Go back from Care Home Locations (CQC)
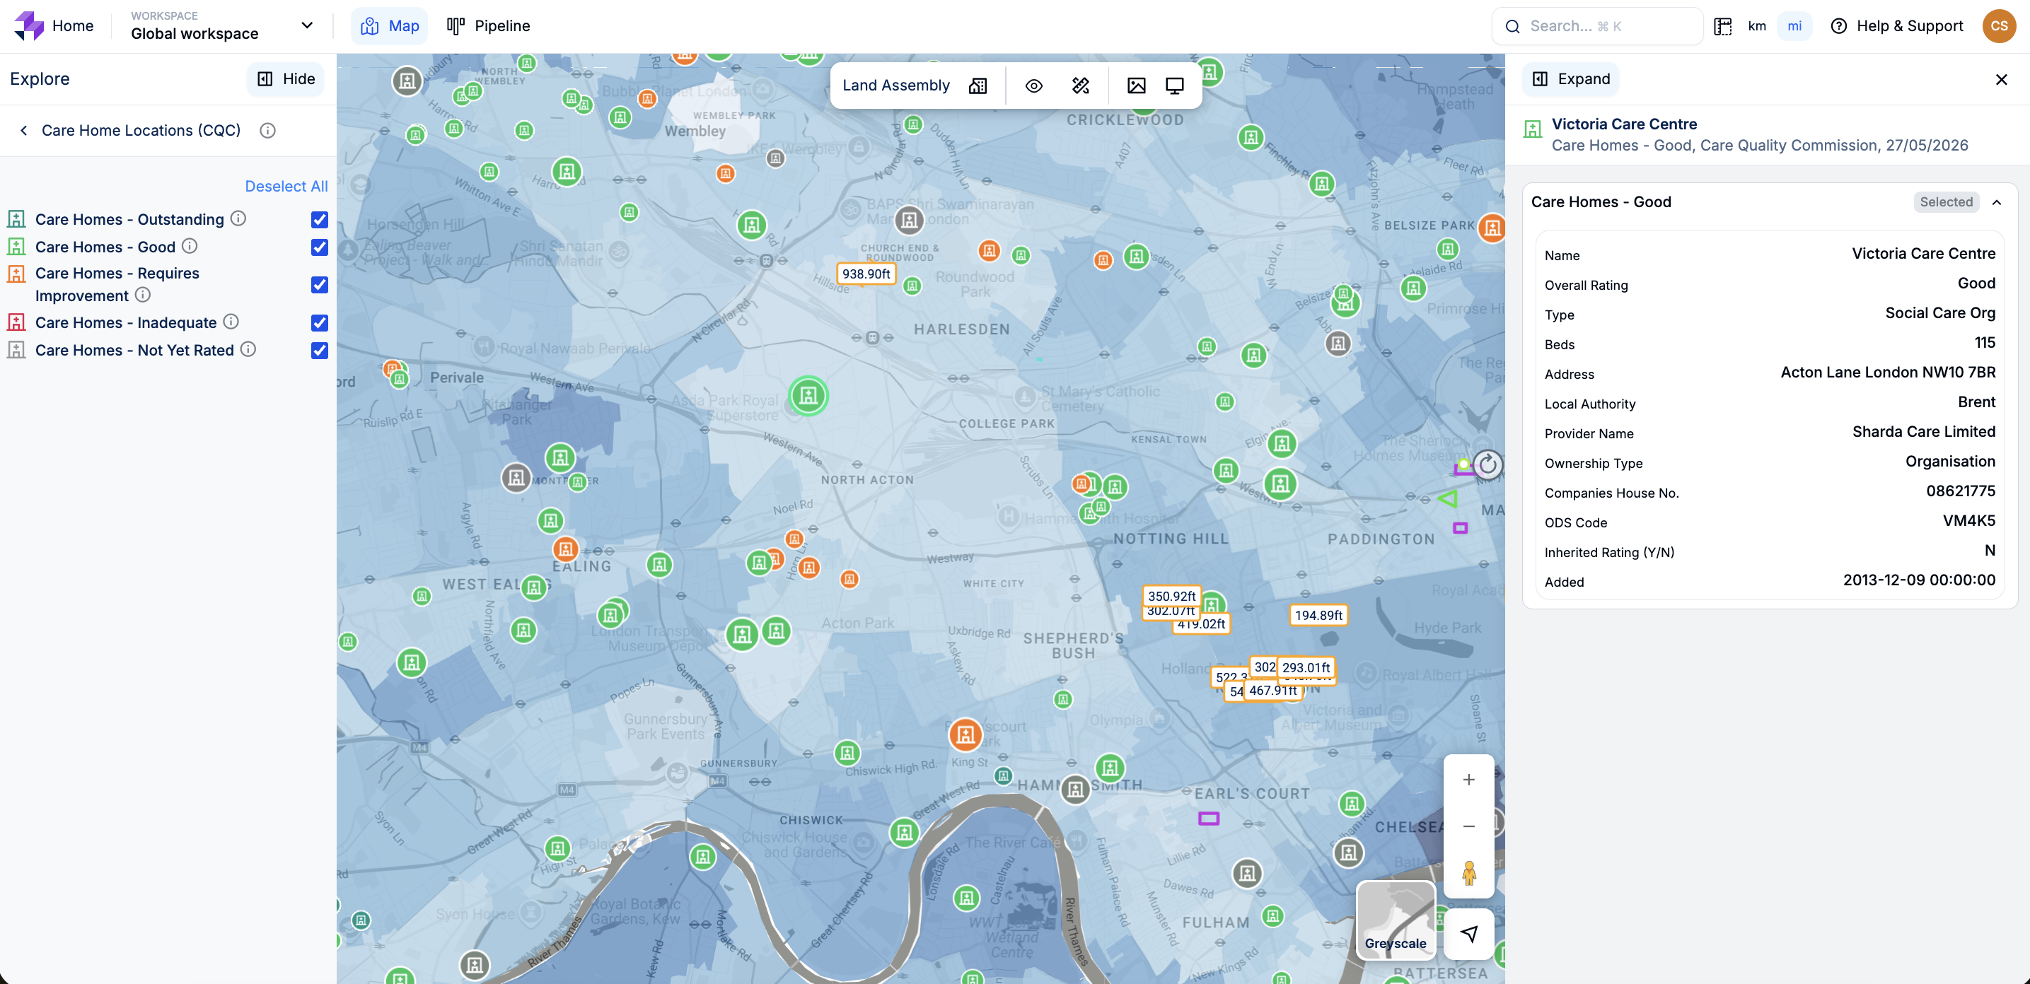Viewport: 2030px width, 984px height. coord(23,130)
